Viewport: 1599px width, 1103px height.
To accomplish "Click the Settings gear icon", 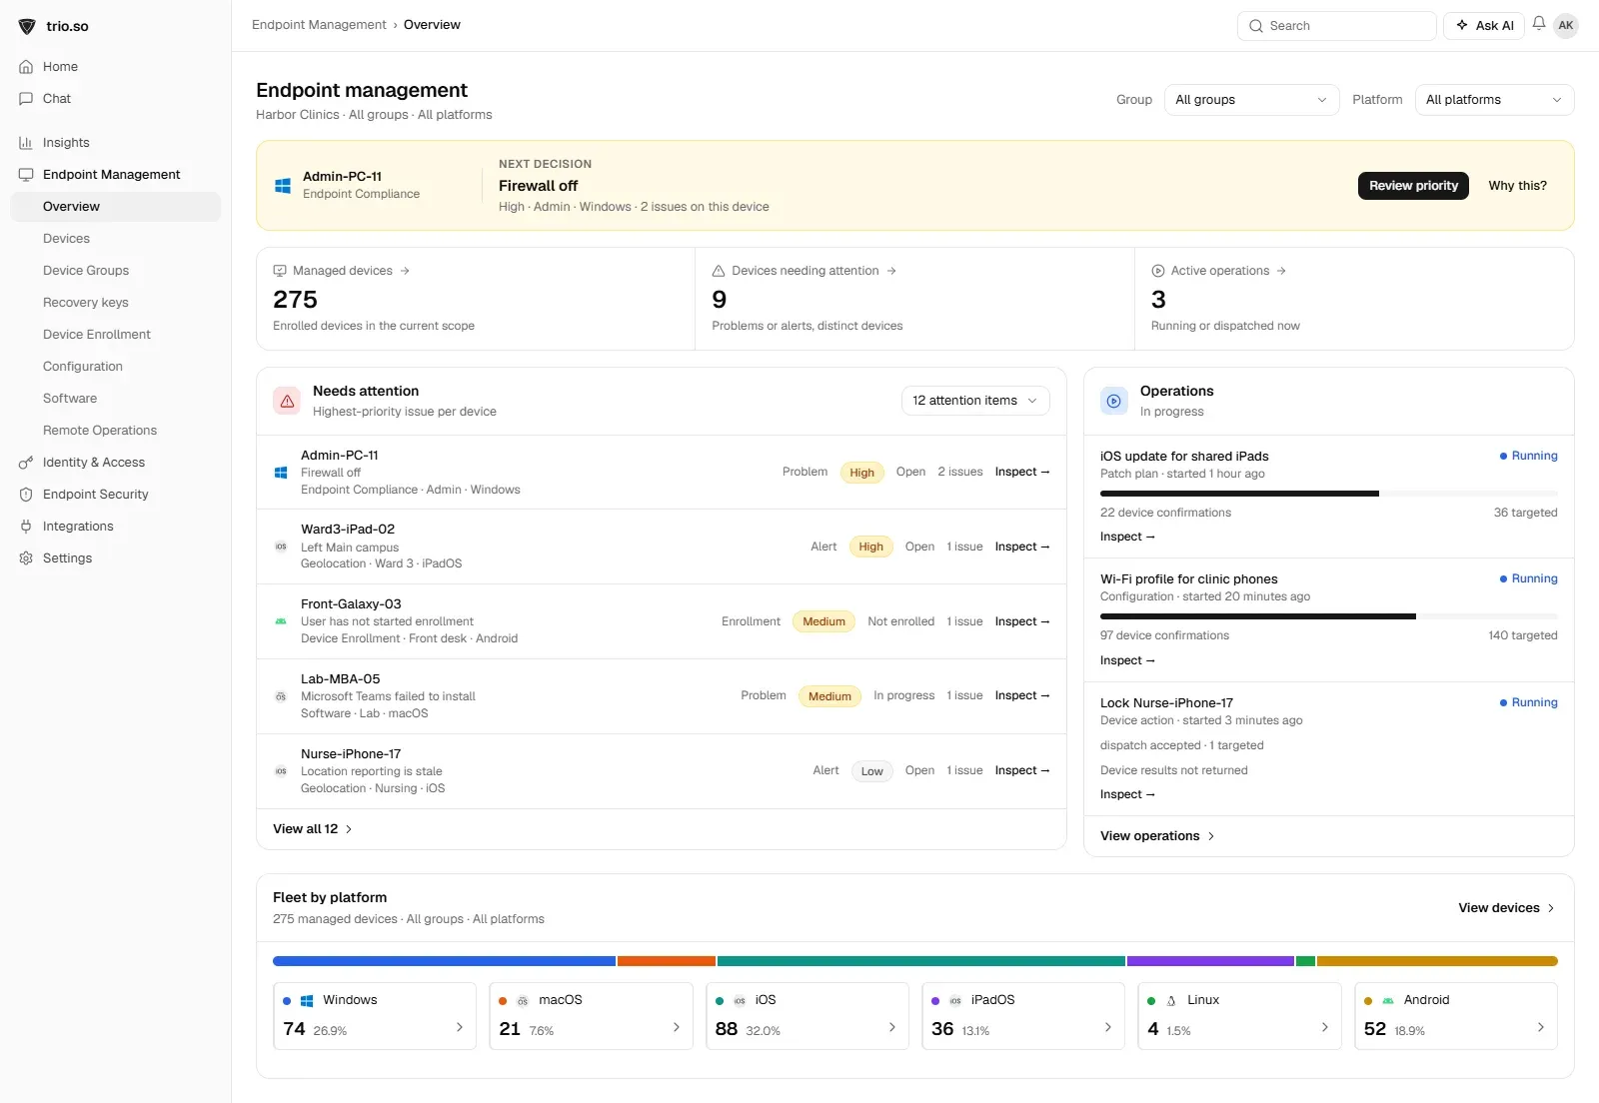I will (x=26, y=558).
